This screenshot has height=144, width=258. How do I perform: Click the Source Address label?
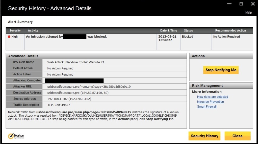24,99
